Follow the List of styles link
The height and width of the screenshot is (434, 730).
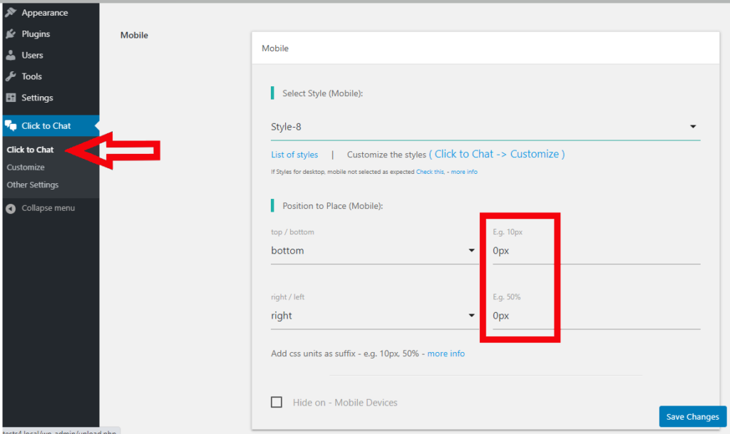point(294,155)
